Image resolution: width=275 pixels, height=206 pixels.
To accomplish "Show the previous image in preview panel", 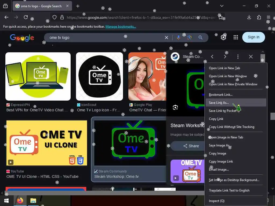I will coord(212,57).
